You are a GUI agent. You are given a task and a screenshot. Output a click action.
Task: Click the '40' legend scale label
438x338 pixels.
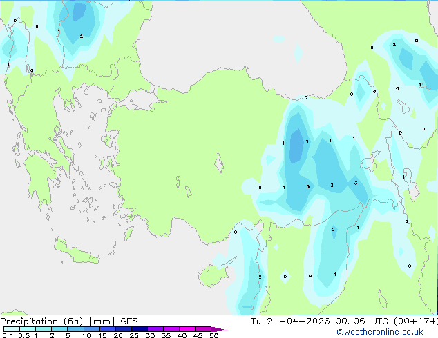coord(182,335)
